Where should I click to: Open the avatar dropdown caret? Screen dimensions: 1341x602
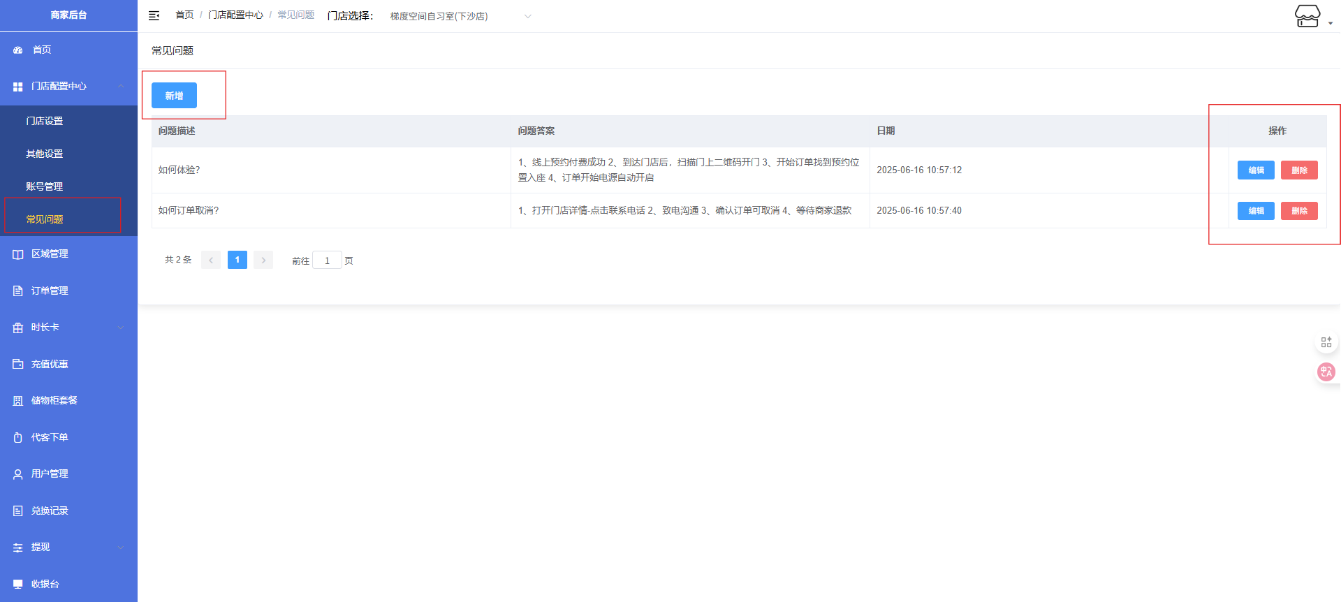[x=1331, y=24]
